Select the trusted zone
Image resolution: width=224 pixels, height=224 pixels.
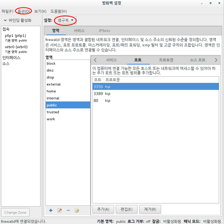68,112
